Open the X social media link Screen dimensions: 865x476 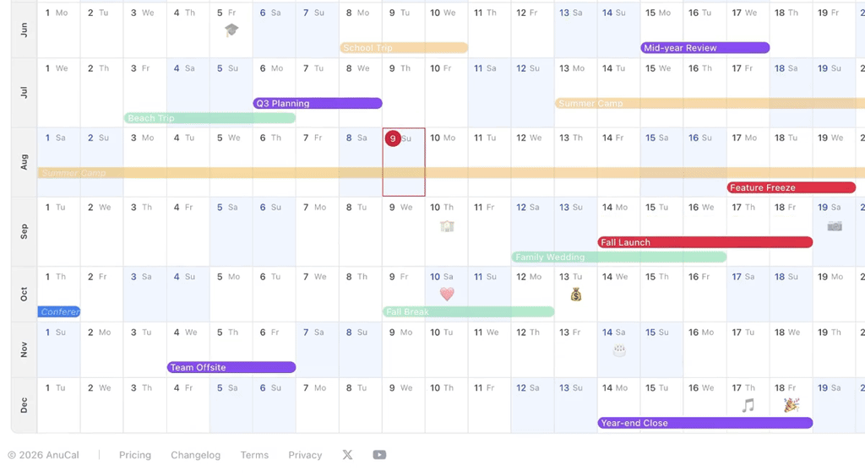point(347,455)
